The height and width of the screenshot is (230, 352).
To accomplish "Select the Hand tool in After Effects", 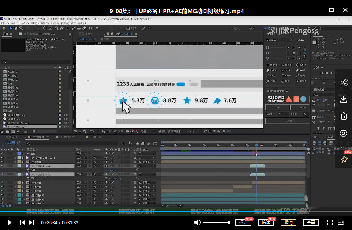I will 16,28.
